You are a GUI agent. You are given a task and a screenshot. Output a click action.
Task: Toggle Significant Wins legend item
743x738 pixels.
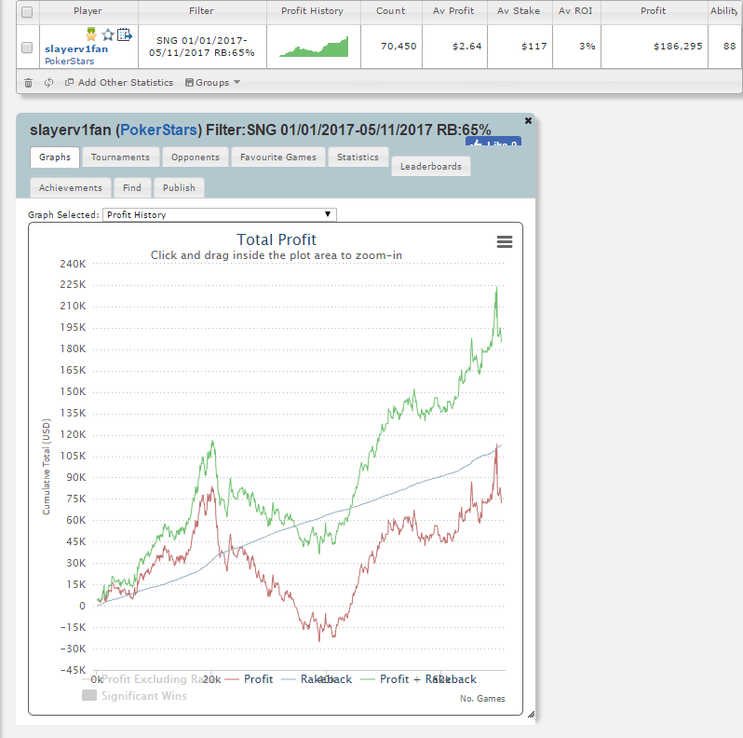pyautogui.click(x=134, y=695)
